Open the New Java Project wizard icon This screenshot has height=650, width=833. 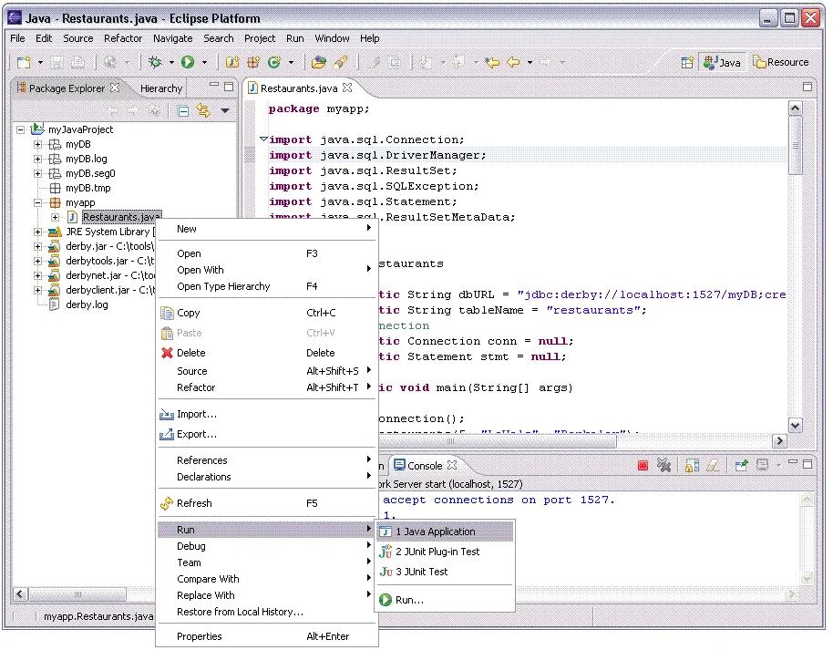pyautogui.click(x=234, y=62)
